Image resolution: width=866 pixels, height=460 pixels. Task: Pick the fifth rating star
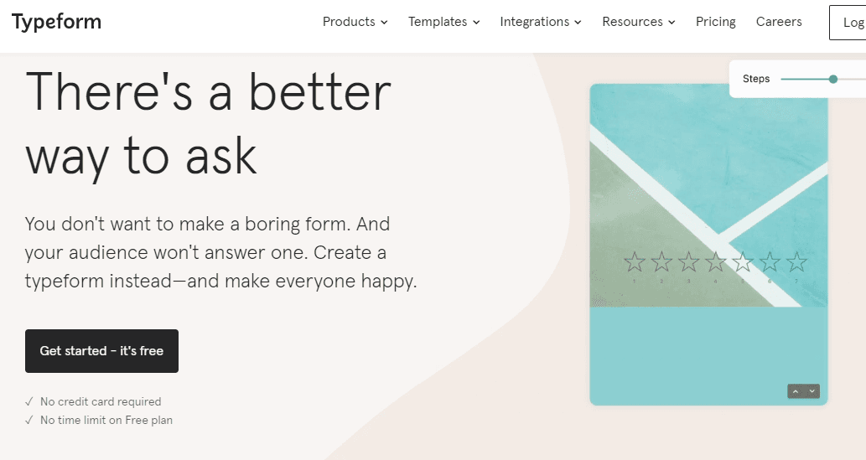(743, 263)
